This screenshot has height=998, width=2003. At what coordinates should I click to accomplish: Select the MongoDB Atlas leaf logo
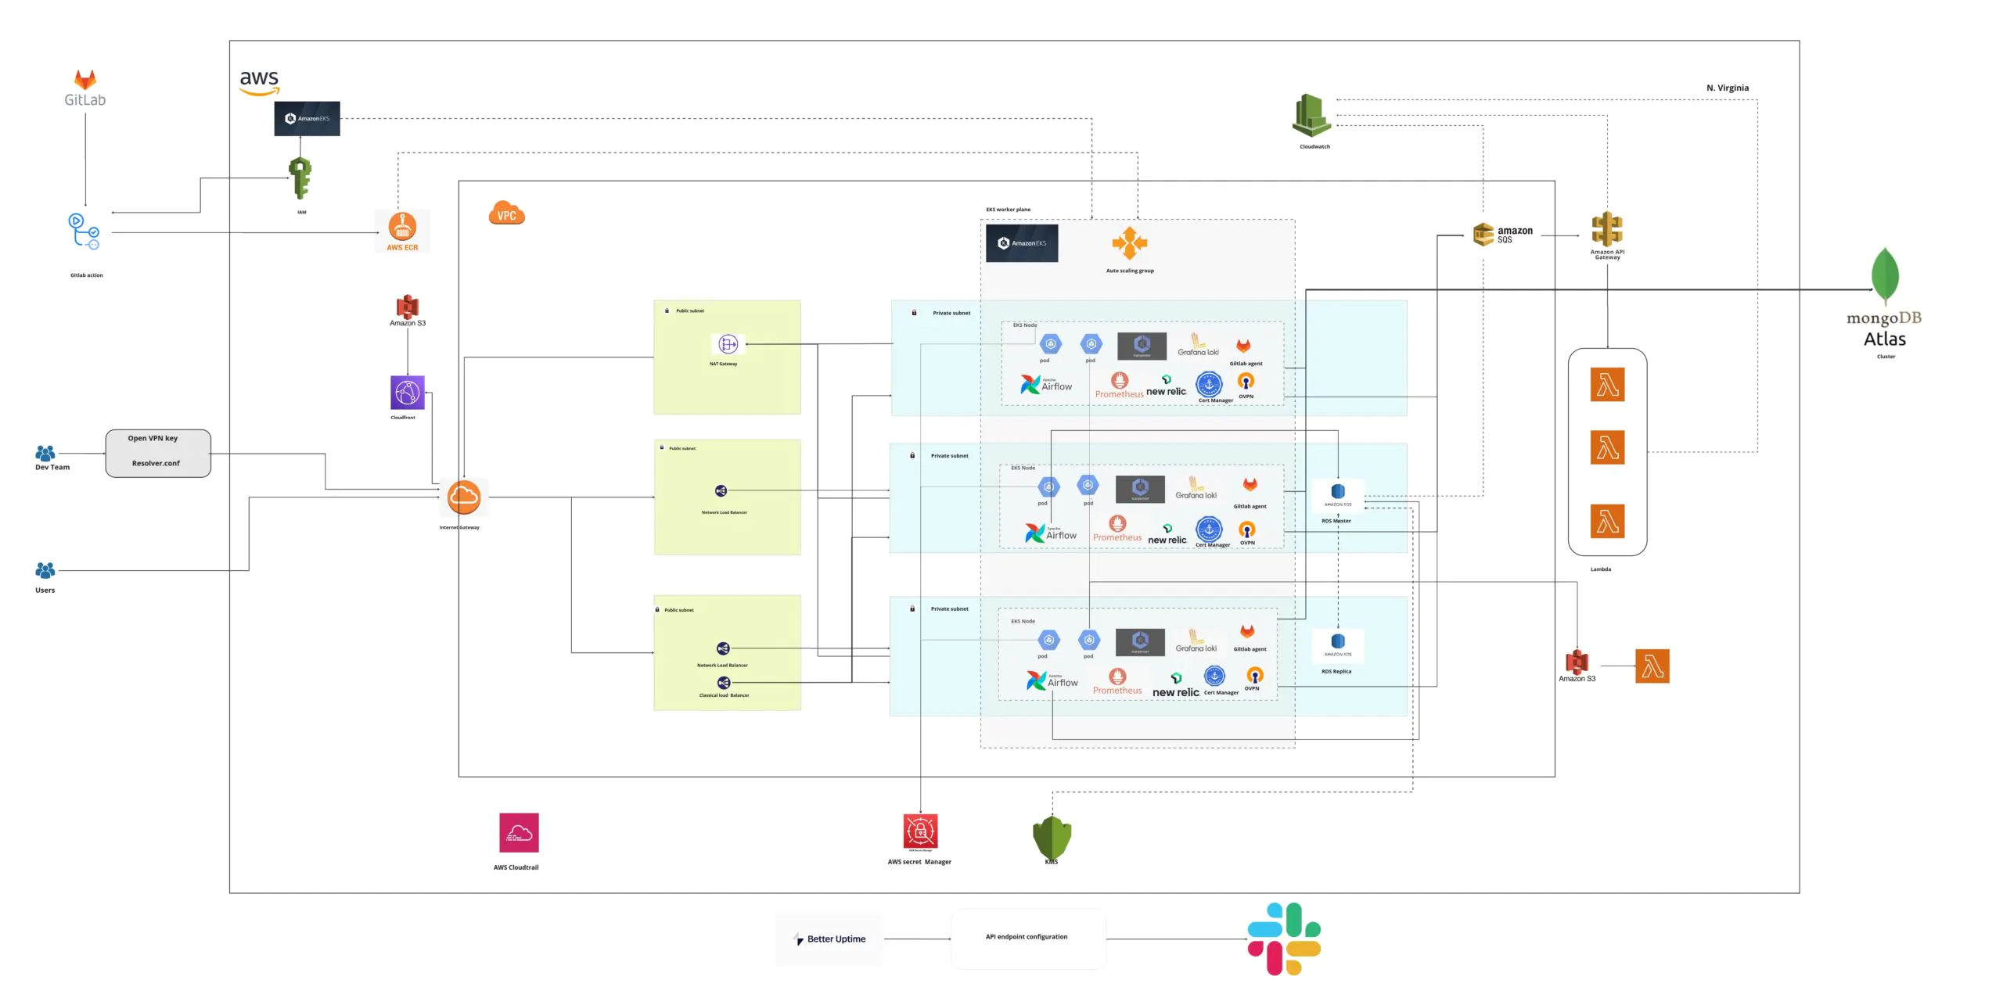pos(1885,275)
